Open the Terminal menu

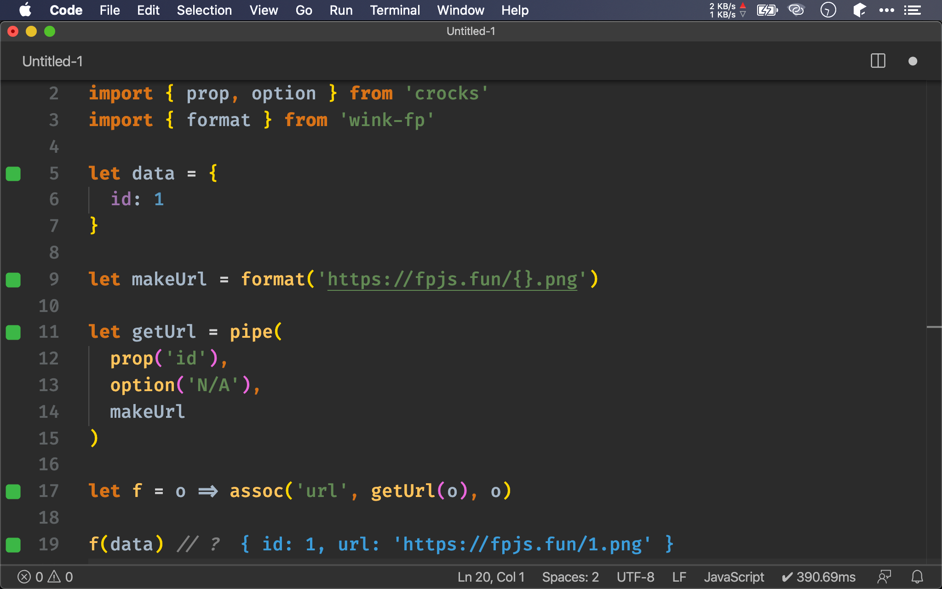395,10
